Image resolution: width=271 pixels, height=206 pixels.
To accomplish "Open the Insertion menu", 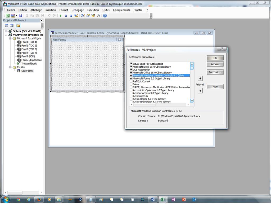I will [x=51, y=10].
